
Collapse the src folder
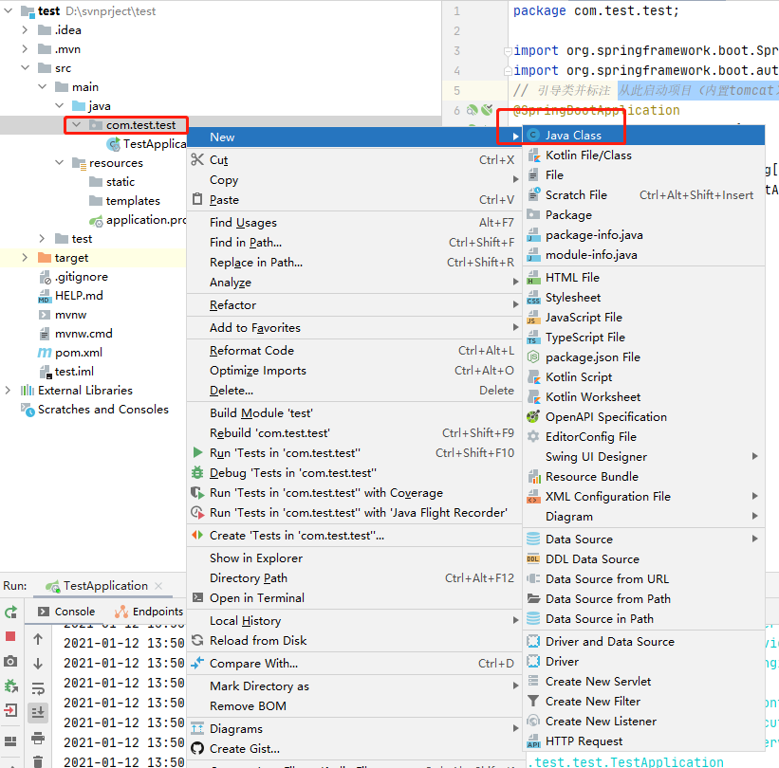coord(25,67)
